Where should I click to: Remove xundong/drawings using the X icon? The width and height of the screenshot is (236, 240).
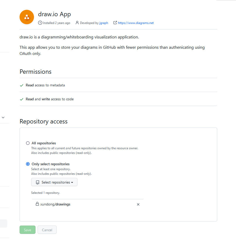138,204
